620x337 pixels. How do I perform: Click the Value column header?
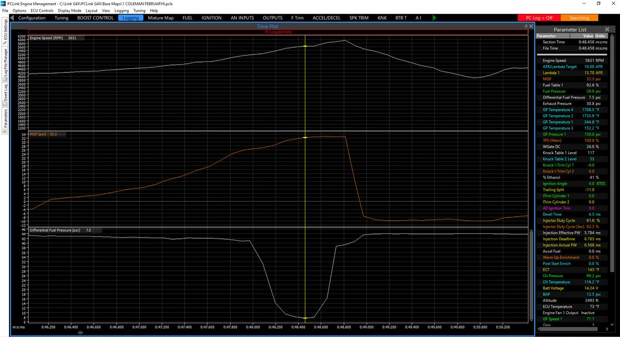(x=582, y=35)
